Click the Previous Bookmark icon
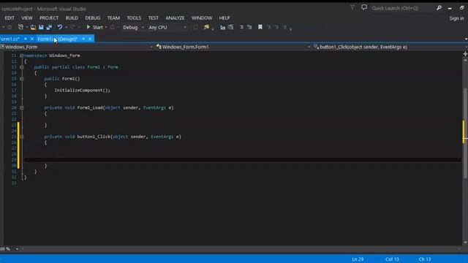The width and height of the screenshot is (468, 263). pos(268,27)
